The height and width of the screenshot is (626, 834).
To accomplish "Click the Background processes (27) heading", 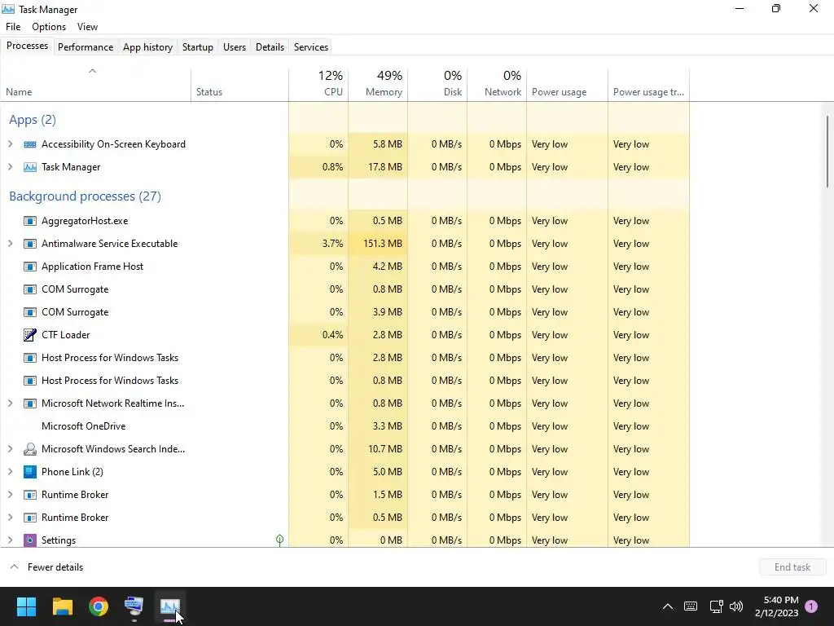I will [x=85, y=196].
